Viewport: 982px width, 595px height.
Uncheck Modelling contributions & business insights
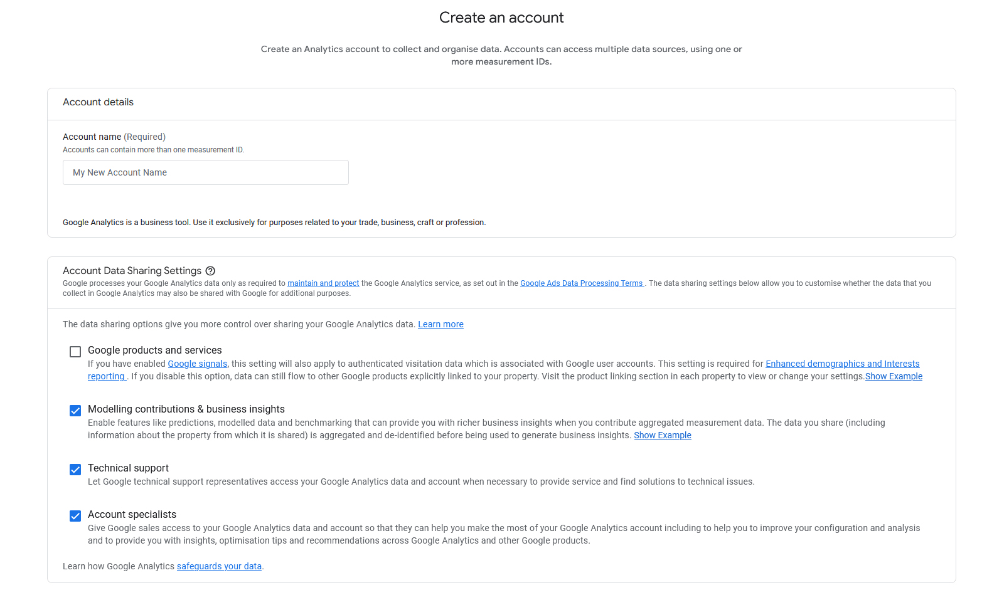[x=75, y=410]
